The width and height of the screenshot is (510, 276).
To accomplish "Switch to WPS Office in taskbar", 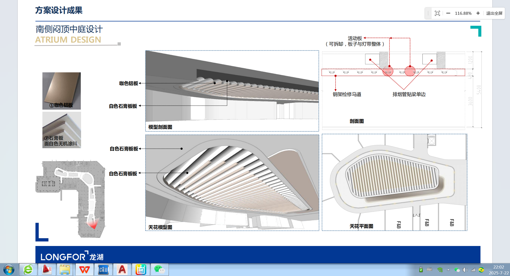I will [x=85, y=270].
